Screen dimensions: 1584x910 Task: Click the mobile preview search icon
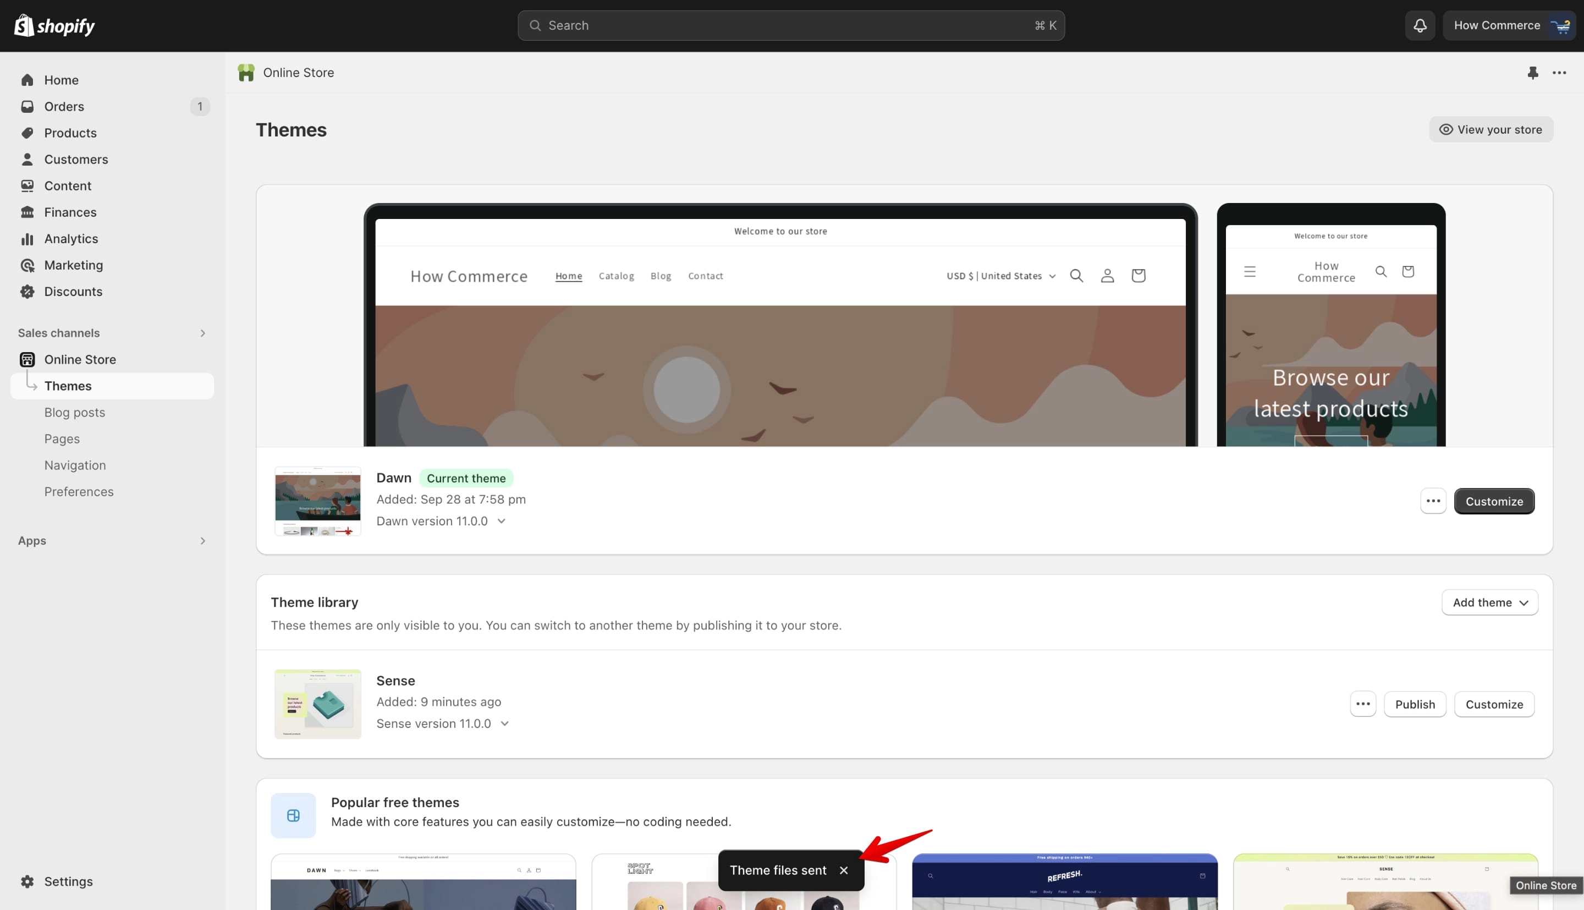[x=1381, y=272]
